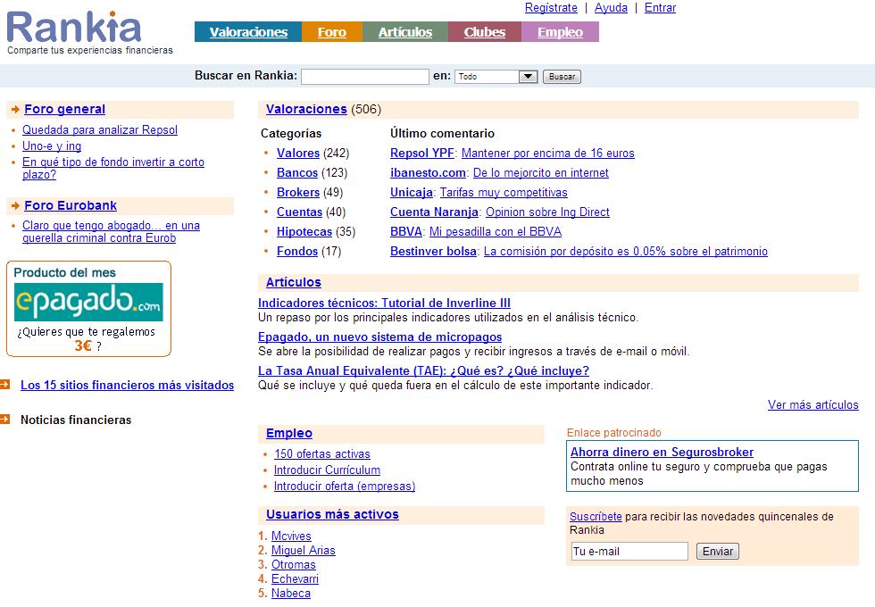The height and width of the screenshot is (607, 875).
Task: Read comment Mi pesadilla con el BBVA
Action: click(496, 231)
